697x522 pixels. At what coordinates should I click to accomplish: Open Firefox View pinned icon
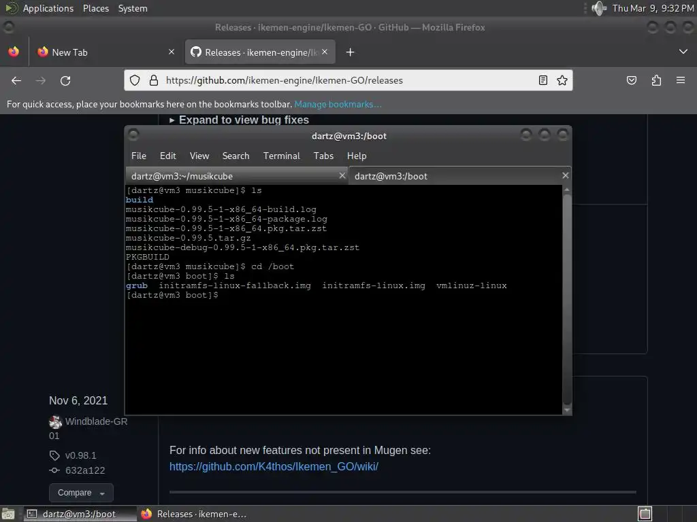[14, 52]
